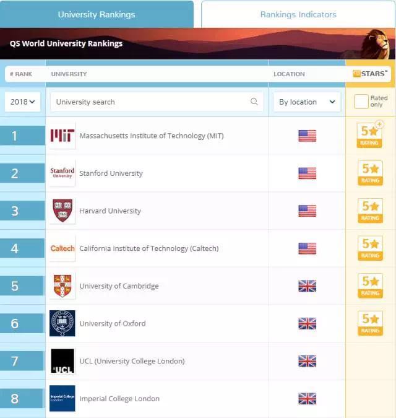396x418 pixels.
Task: Click the QS STARS column header
Action: (x=370, y=74)
